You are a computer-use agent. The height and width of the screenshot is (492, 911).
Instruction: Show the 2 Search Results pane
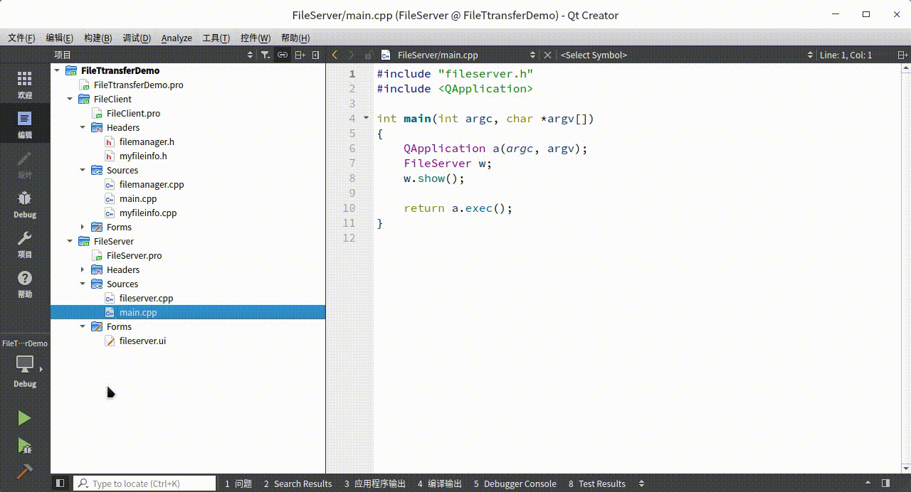click(297, 483)
